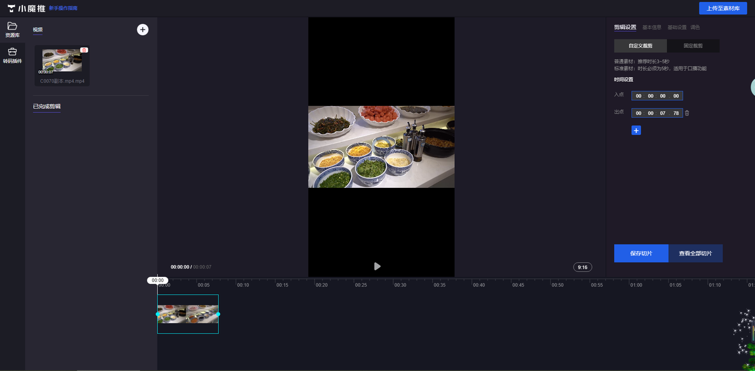Click the round plus button to add video
Image resolution: width=755 pixels, height=371 pixels.
pos(143,29)
